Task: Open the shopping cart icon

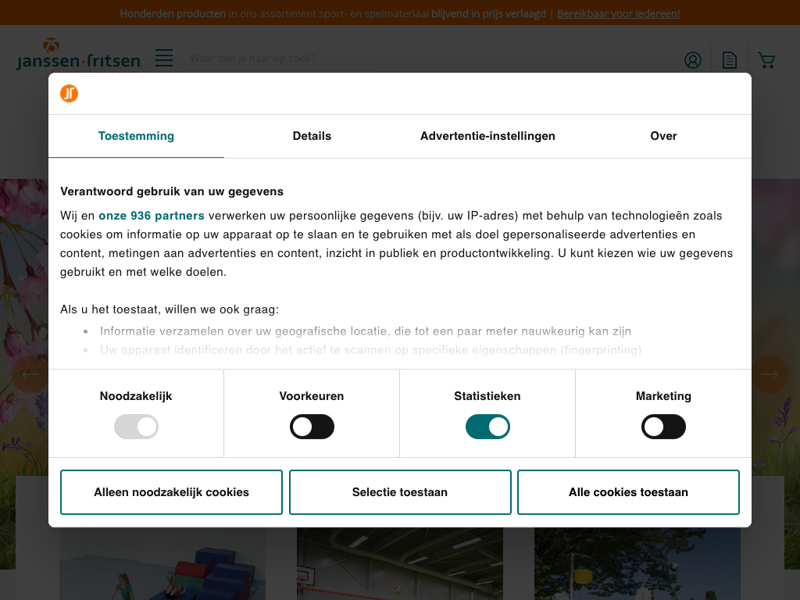Action: (x=766, y=60)
